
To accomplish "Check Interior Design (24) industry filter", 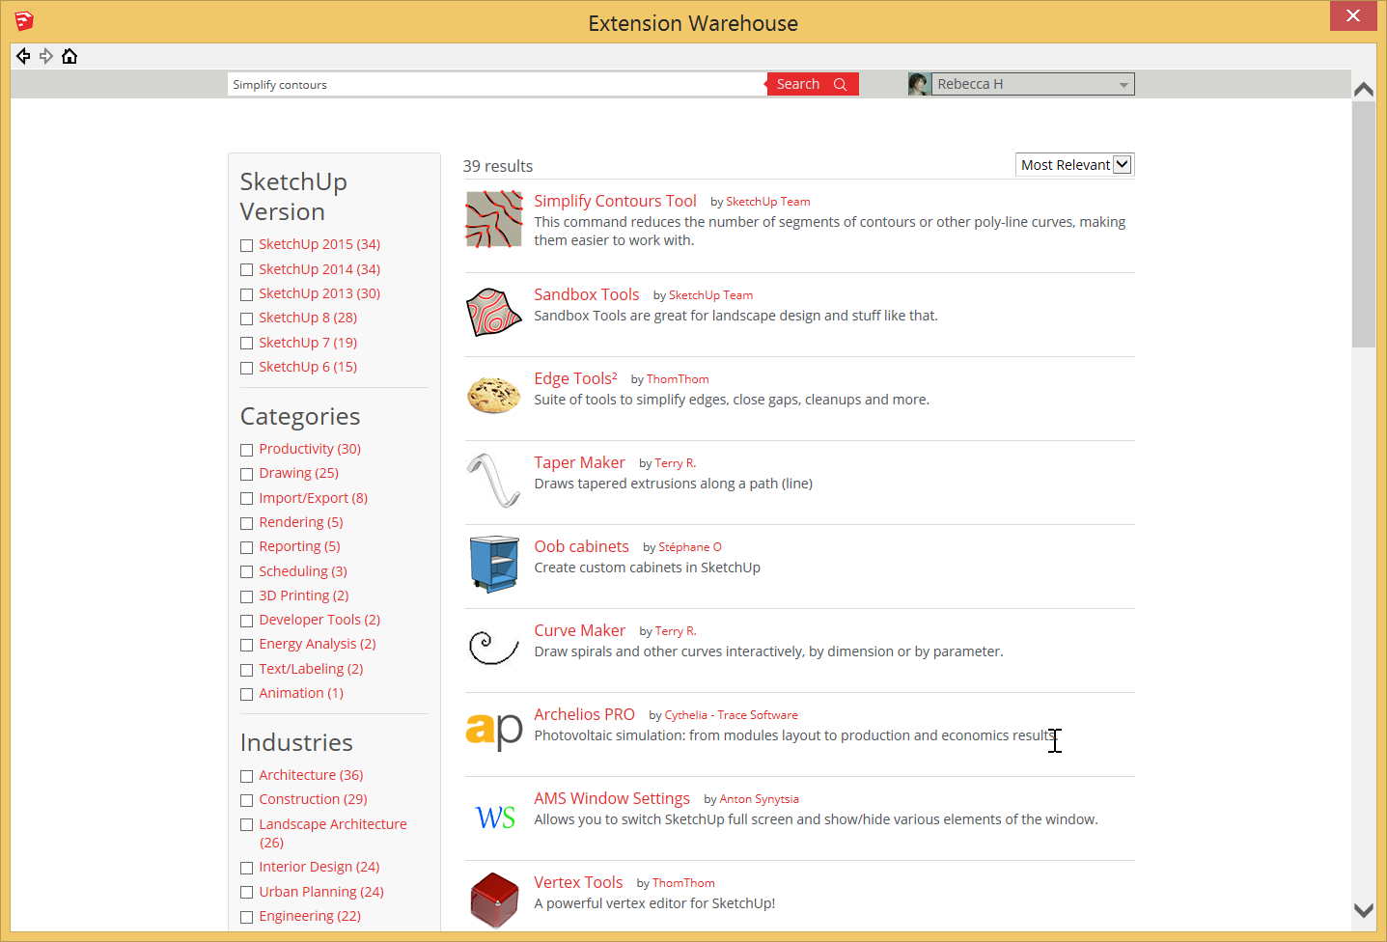I will coord(247,868).
